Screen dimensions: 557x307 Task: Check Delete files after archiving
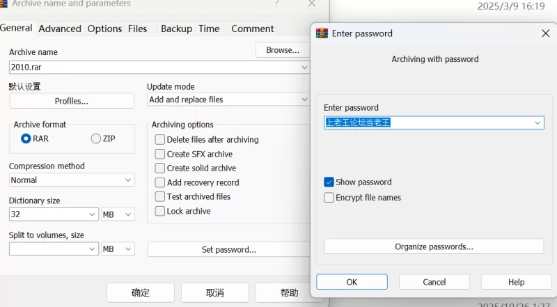tap(160, 140)
